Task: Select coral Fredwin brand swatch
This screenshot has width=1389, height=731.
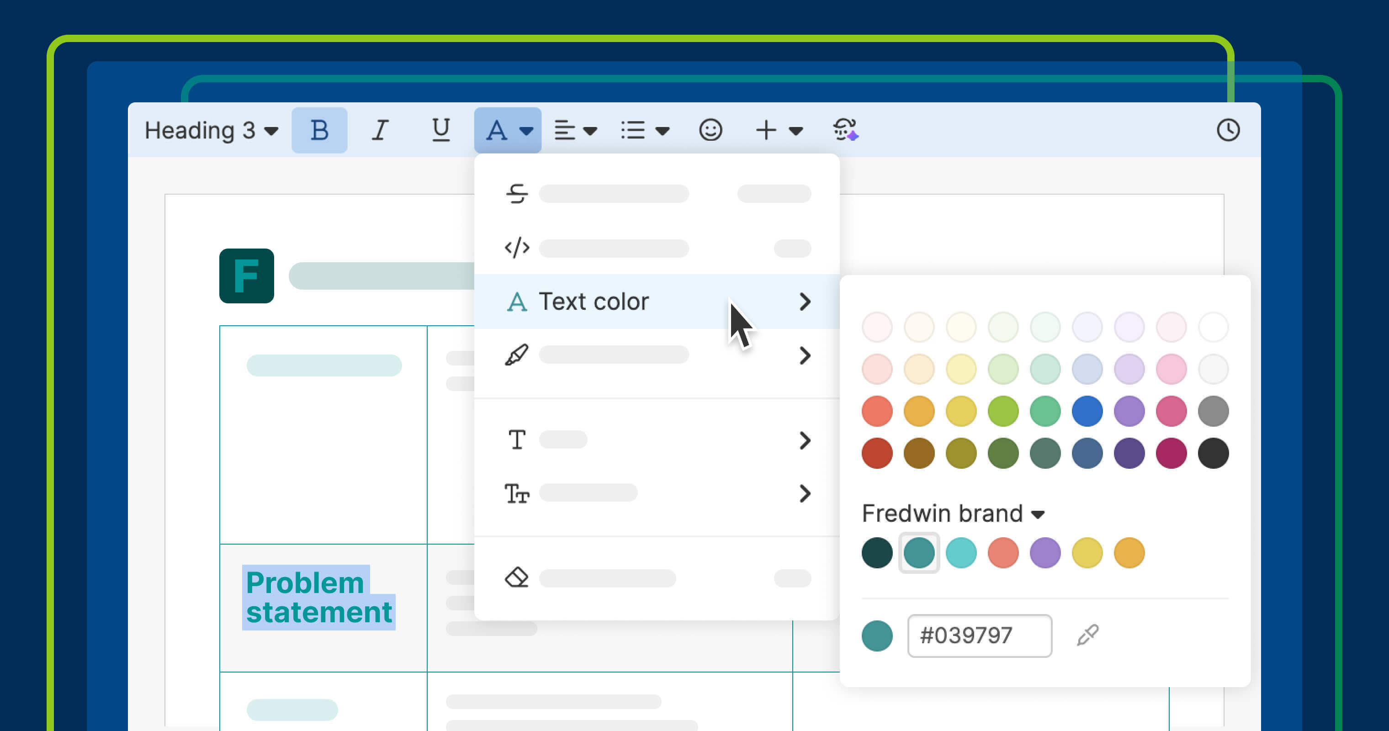Action: pos(1003,552)
